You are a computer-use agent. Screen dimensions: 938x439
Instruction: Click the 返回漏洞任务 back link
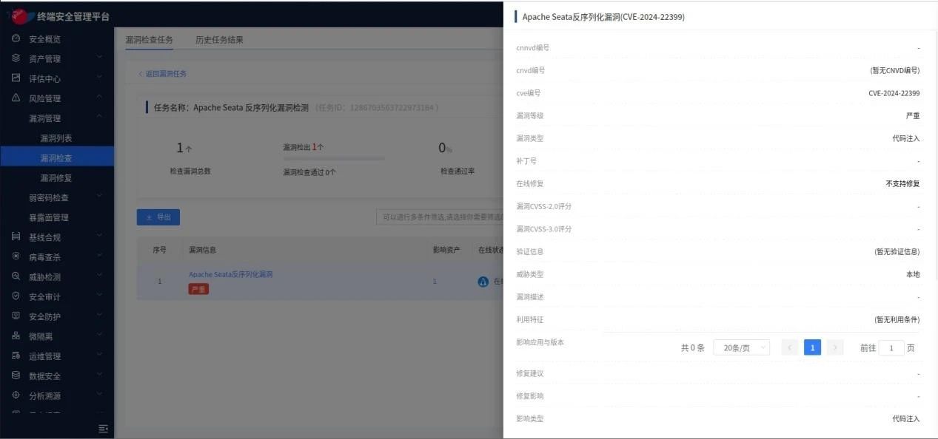tap(164, 74)
